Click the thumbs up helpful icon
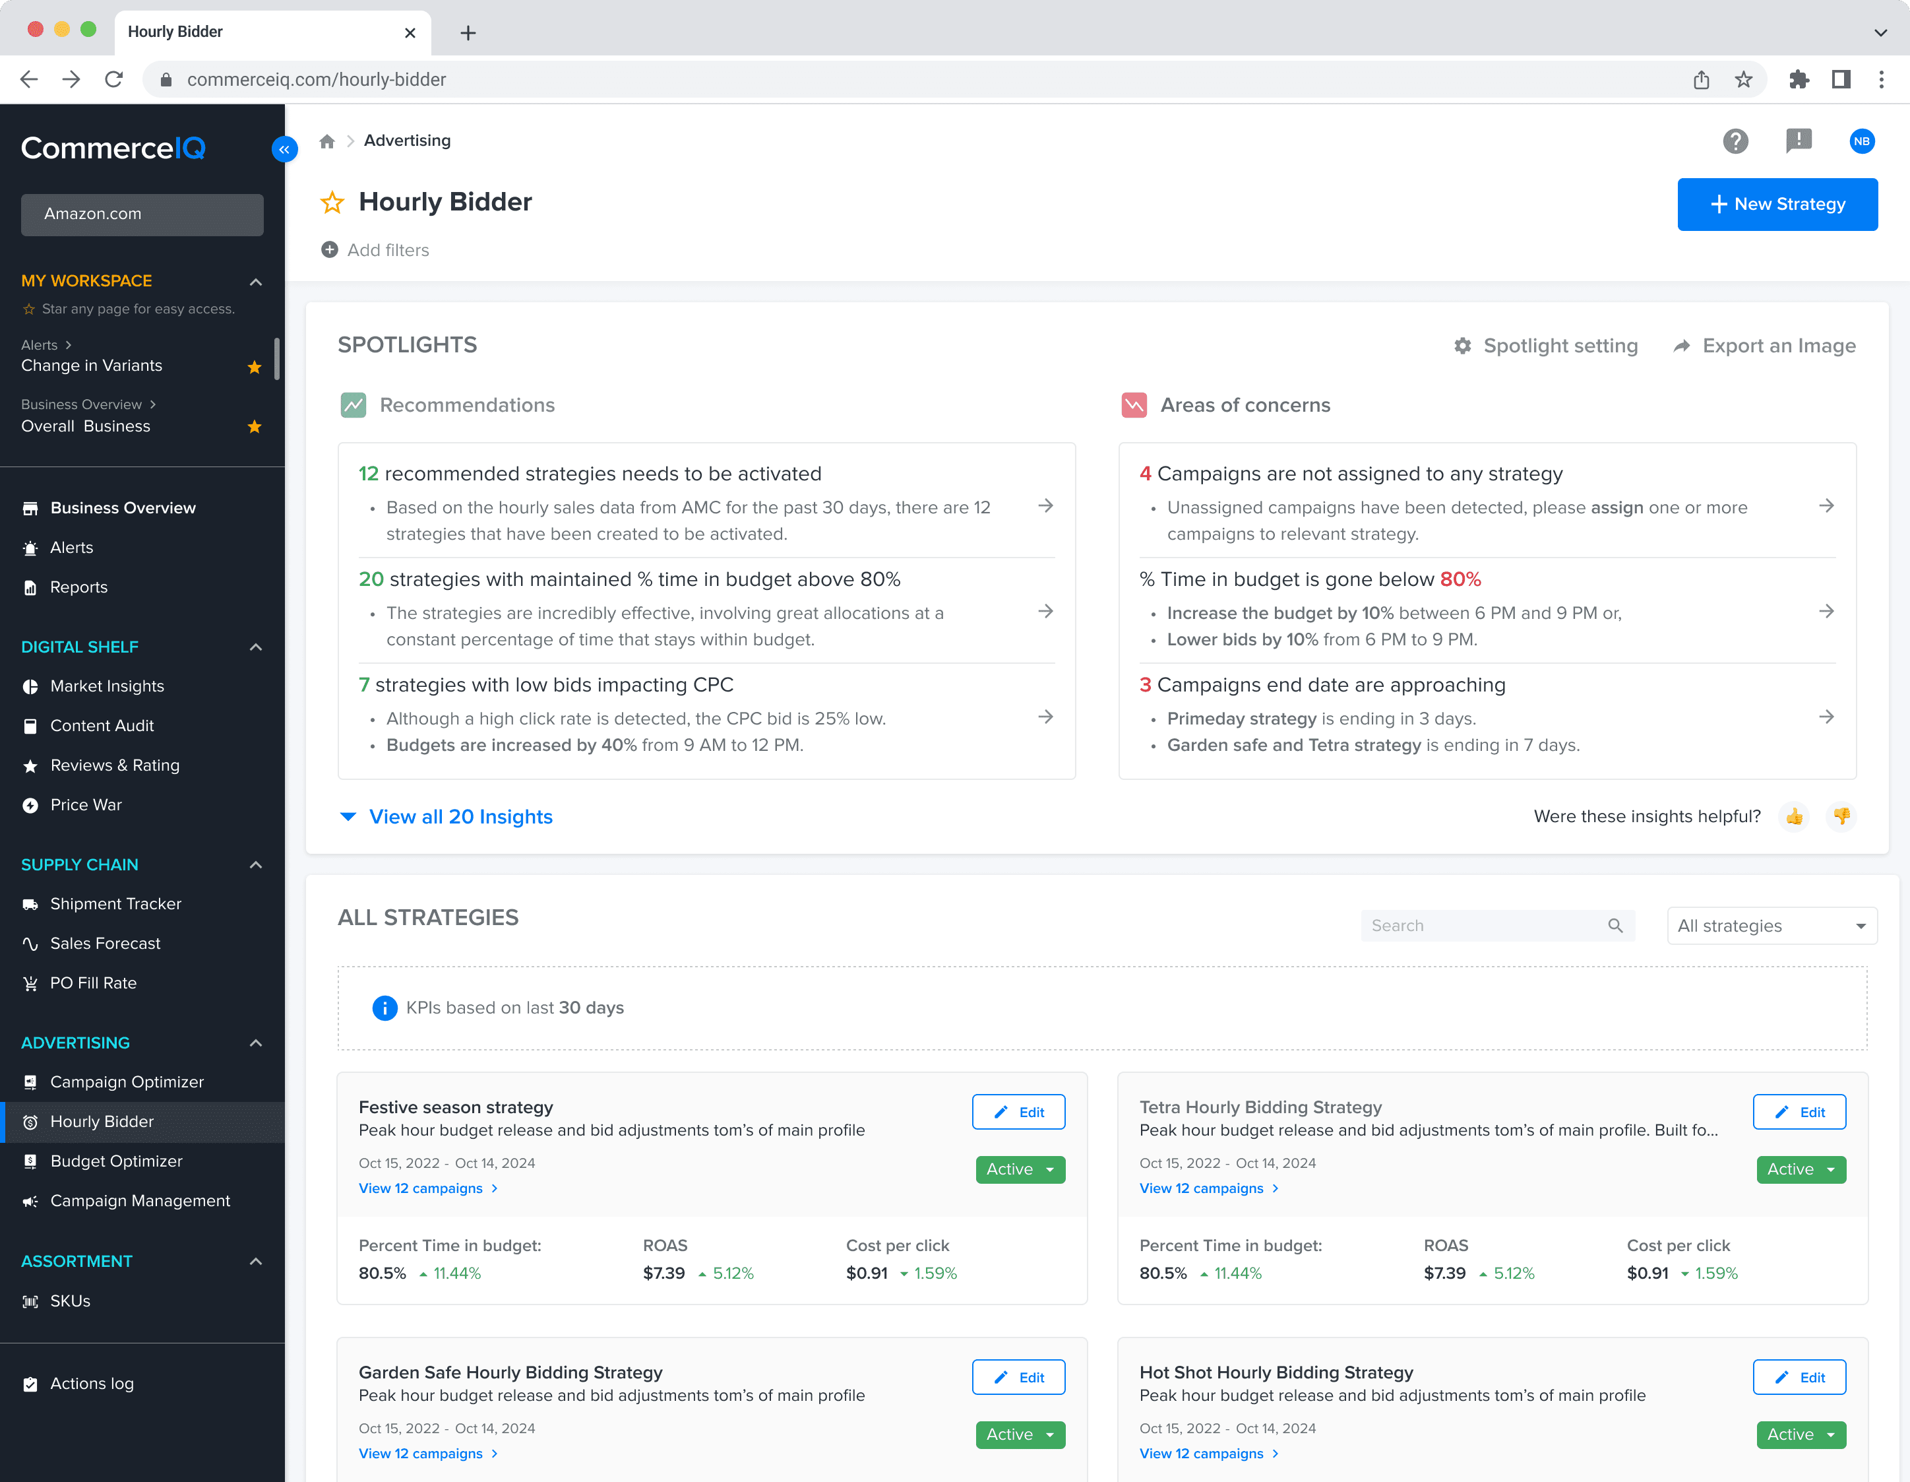 coord(1795,816)
